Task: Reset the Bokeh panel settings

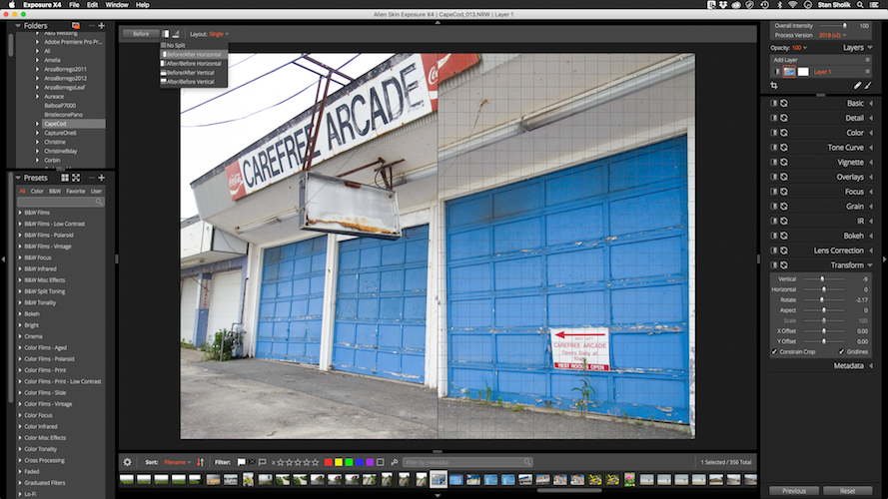Action: click(784, 236)
